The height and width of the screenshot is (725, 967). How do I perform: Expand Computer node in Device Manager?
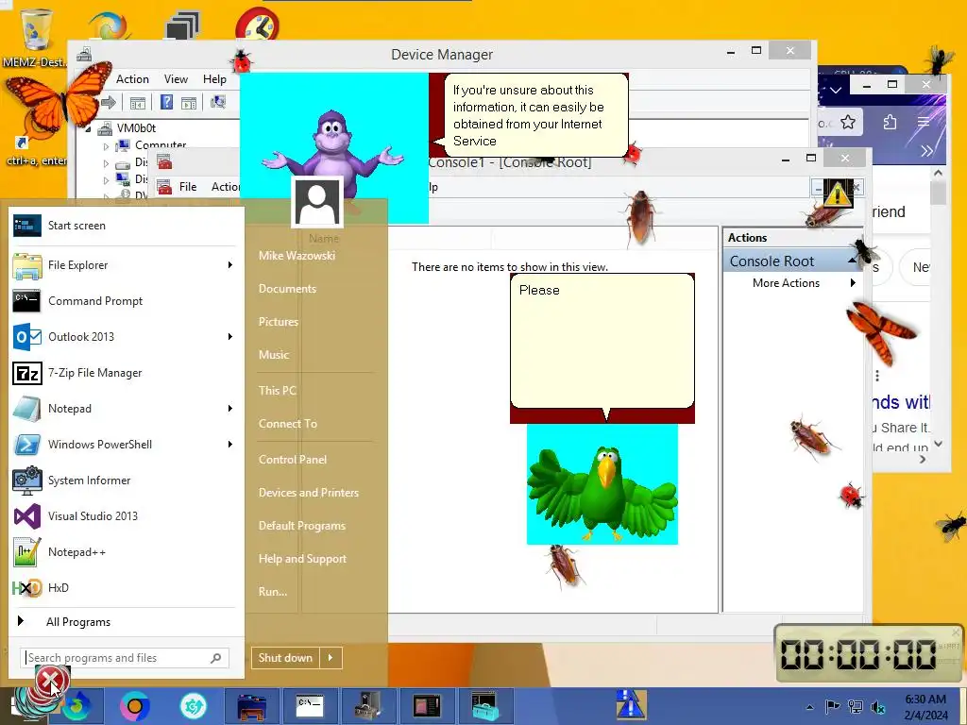click(106, 146)
